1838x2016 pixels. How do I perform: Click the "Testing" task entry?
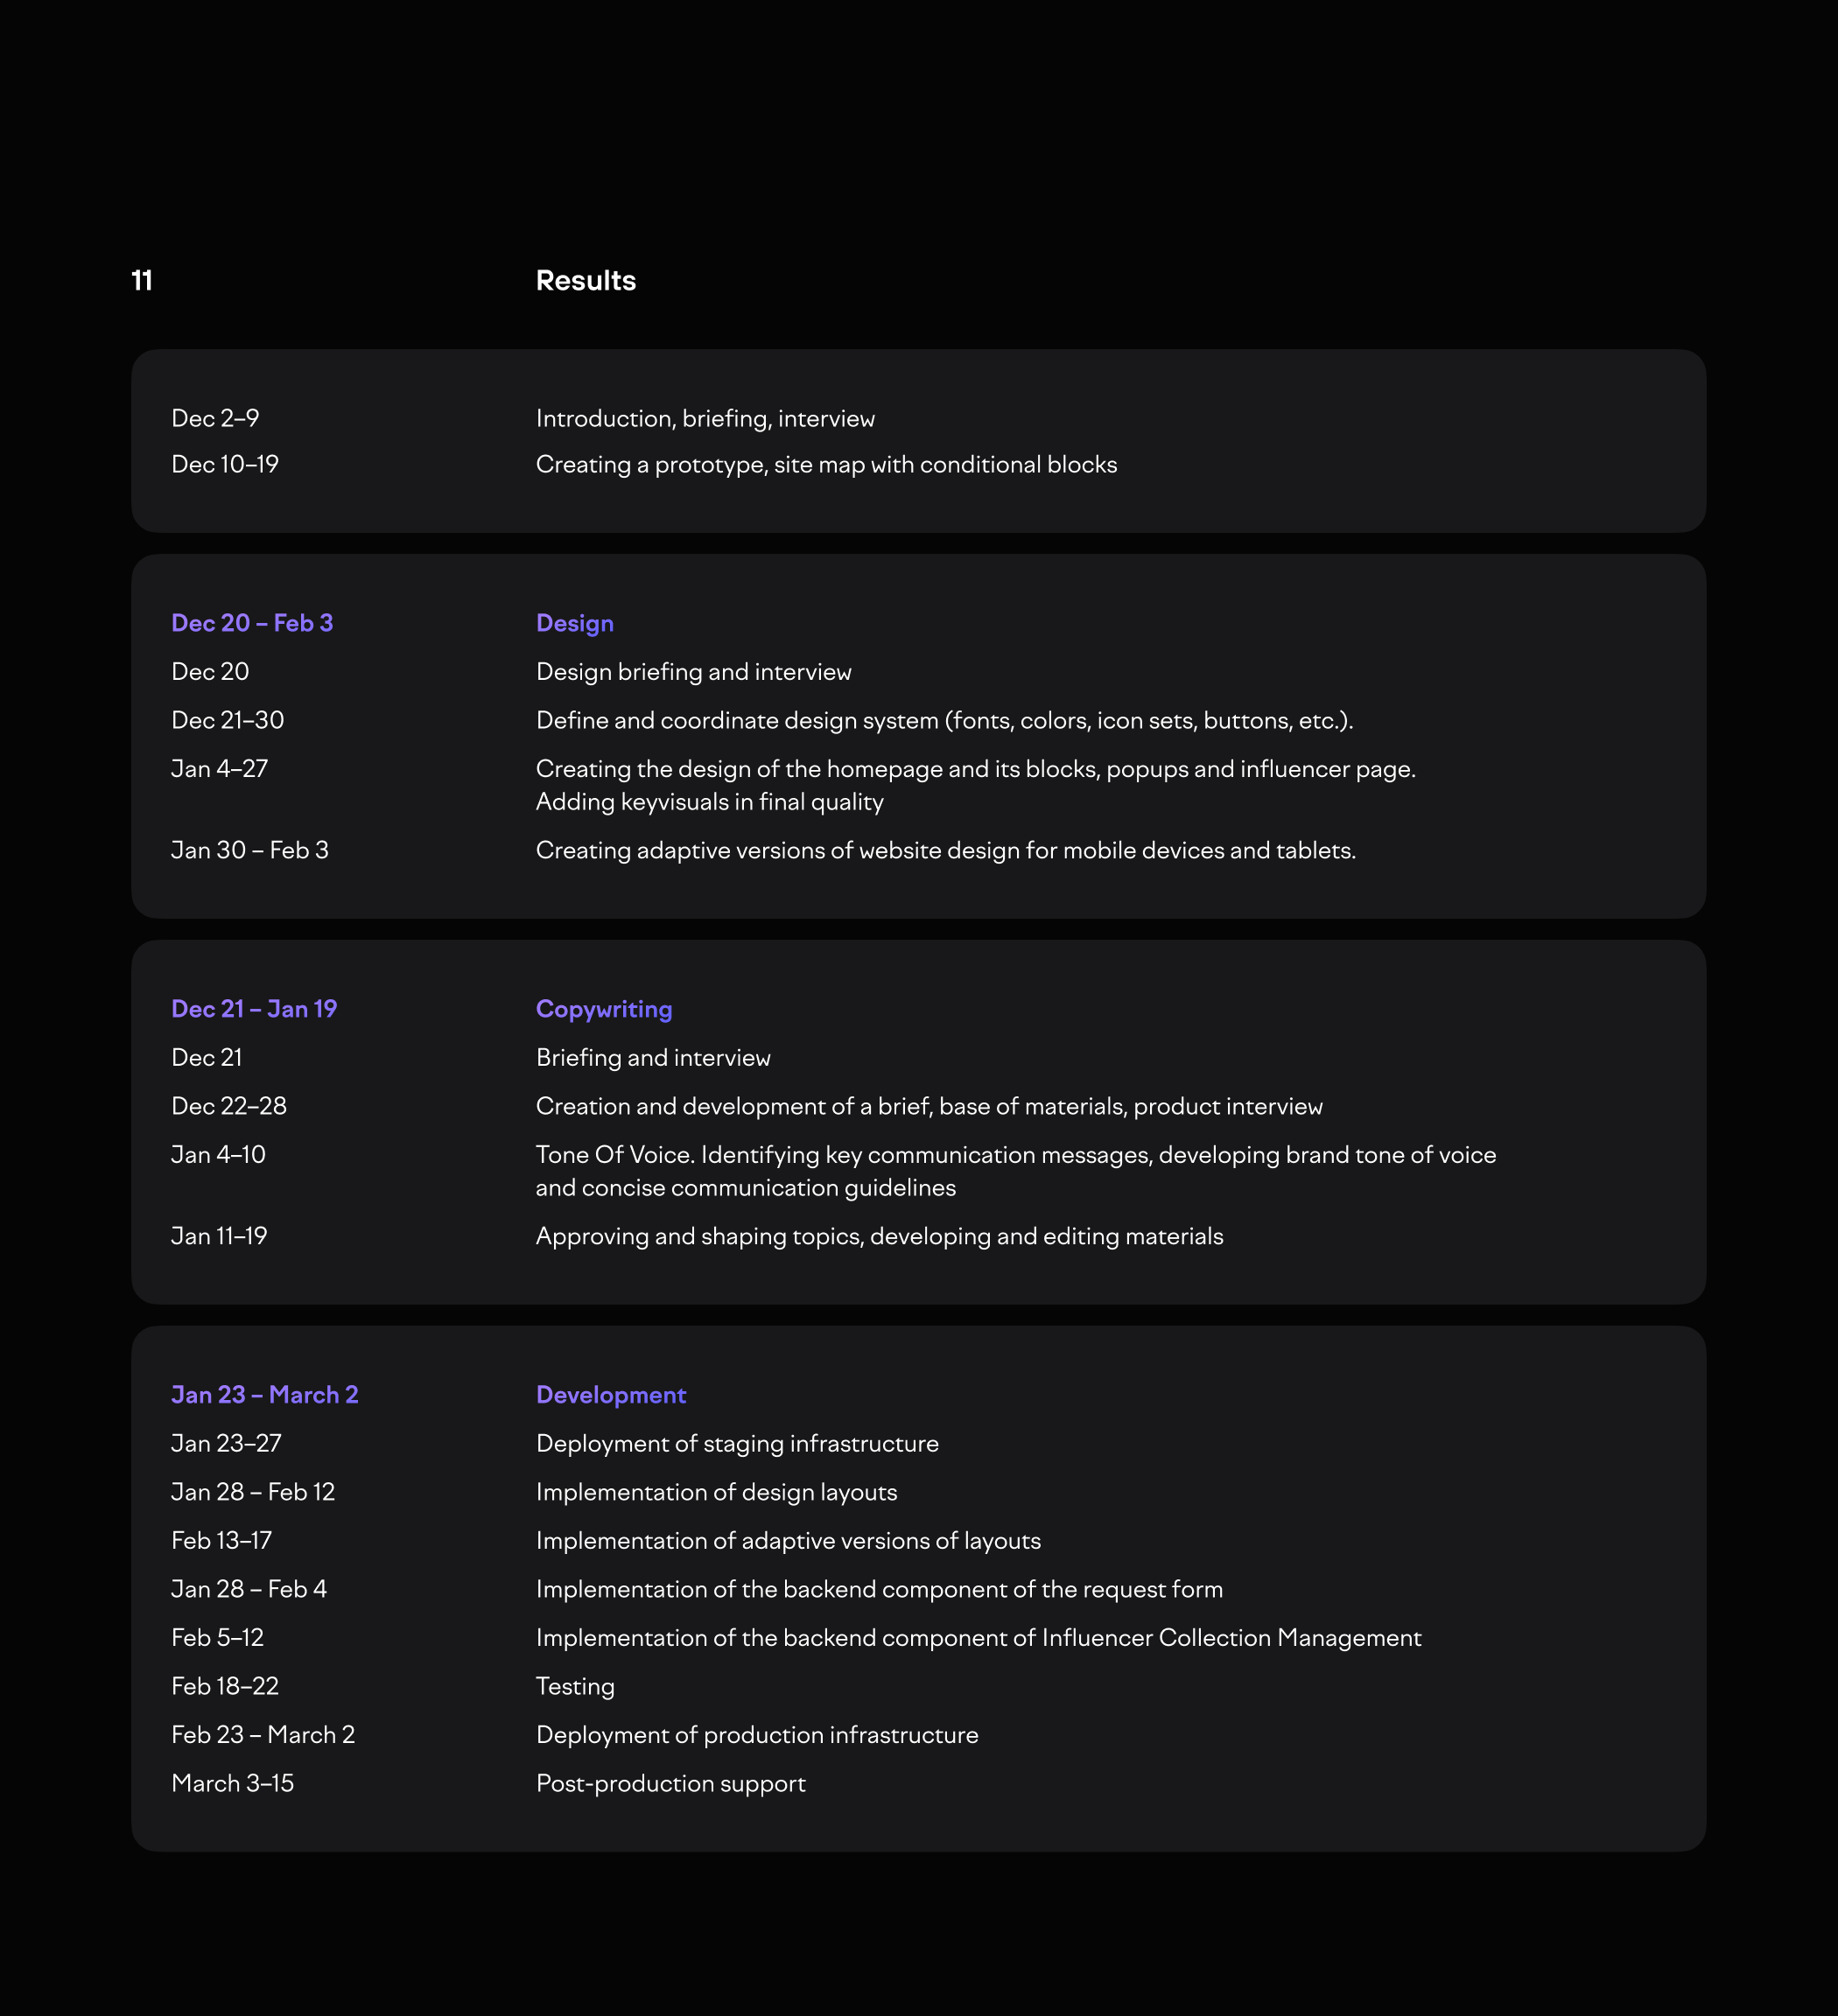(575, 1687)
